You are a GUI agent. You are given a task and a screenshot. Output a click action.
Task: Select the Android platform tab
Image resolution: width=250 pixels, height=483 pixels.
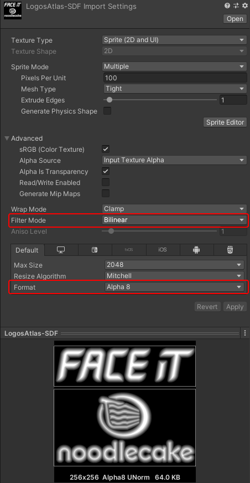pos(196,250)
